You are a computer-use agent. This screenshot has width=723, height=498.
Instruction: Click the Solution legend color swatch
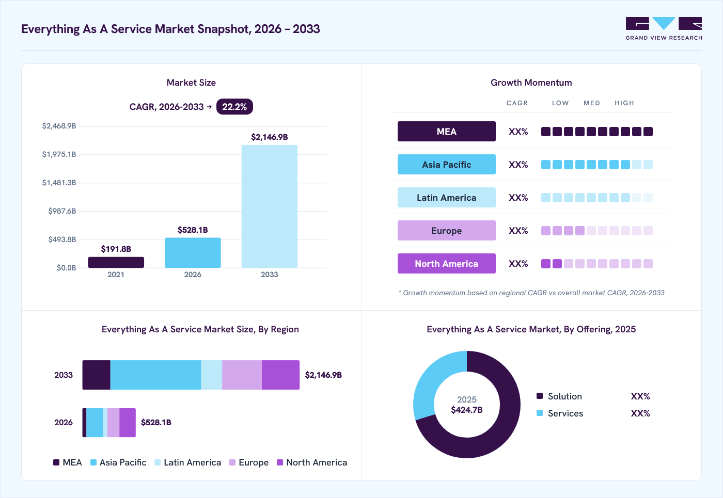click(x=540, y=396)
